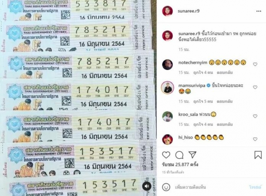The height and width of the screenshot is (196, 266).
Task: Like notechernyim's comment
Action: tap(255, 64)
